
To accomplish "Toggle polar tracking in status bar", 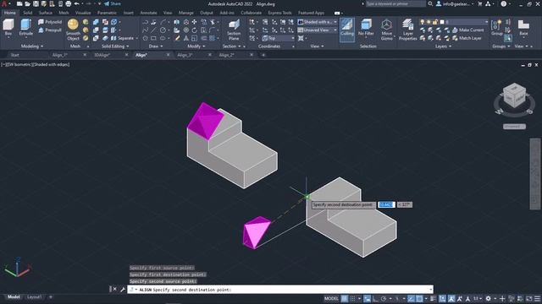I will [384, 298].
